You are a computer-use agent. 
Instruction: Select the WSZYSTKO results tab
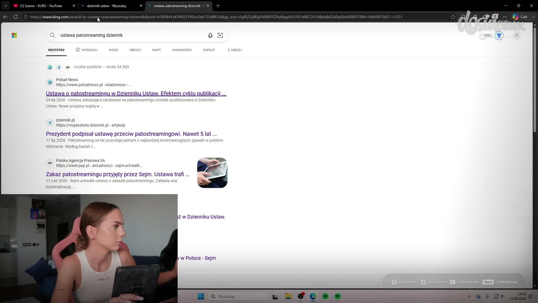click(x=56, y=50)
